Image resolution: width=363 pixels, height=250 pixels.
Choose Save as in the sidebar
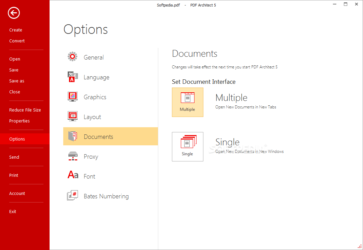tap(17, 81)
